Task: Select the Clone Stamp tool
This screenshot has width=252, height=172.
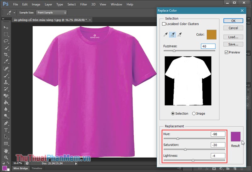Action: click(x=6, y=82)
